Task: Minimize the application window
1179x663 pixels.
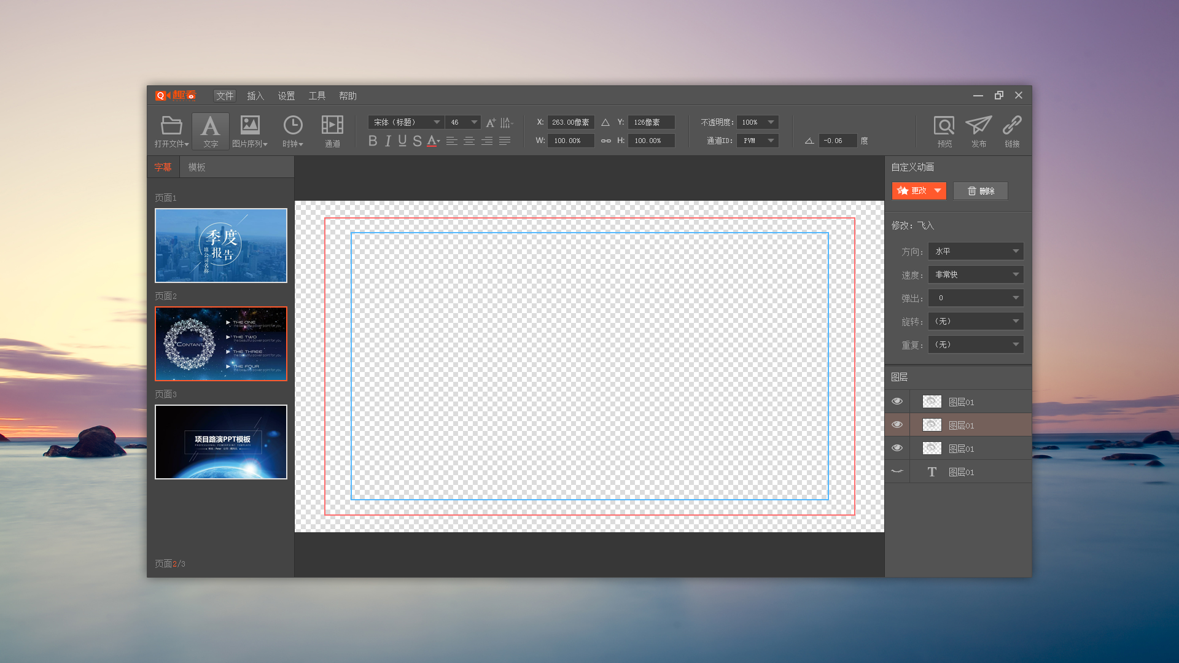Action: point(978,96)
